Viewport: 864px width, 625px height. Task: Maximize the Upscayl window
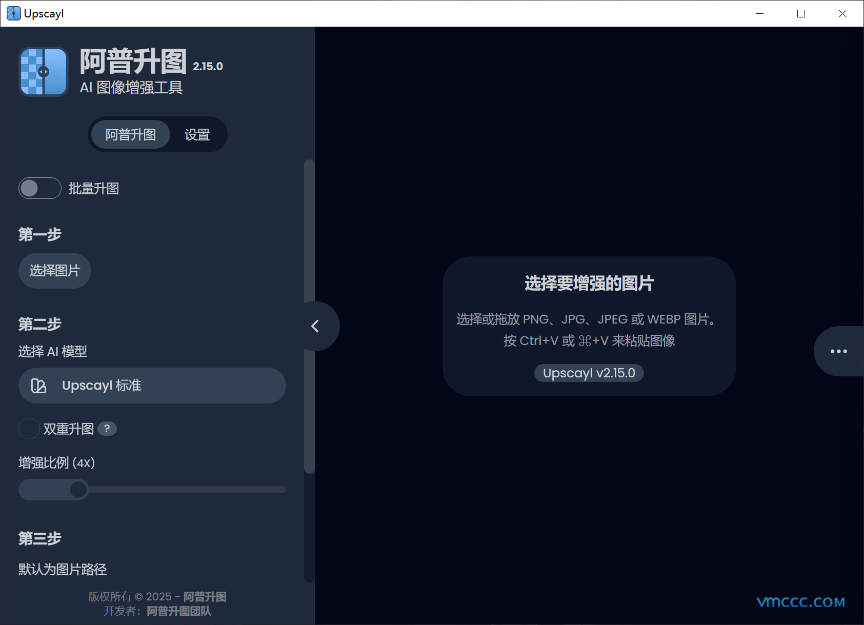coord(801,13)
